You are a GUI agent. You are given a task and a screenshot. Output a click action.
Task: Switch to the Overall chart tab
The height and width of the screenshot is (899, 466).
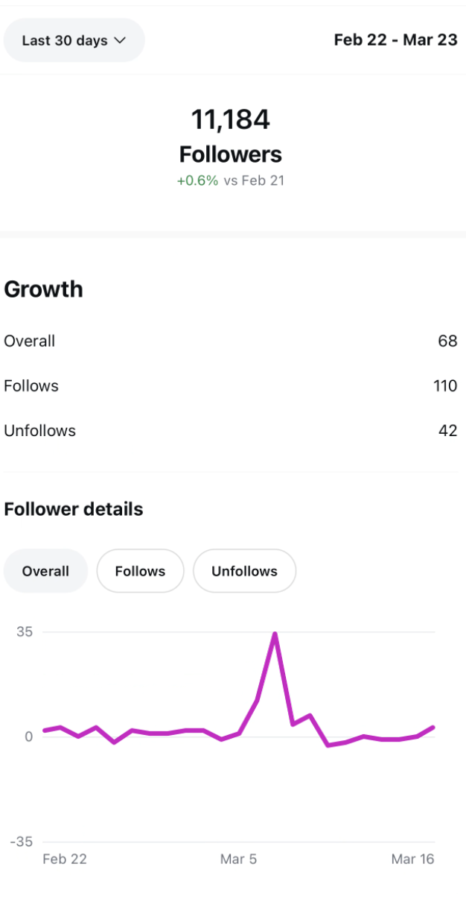(x=45, y=571)
